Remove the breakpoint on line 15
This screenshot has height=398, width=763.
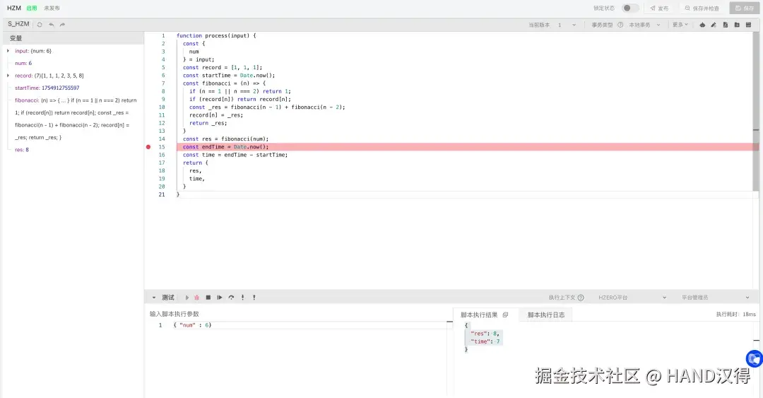coord(148,147)
